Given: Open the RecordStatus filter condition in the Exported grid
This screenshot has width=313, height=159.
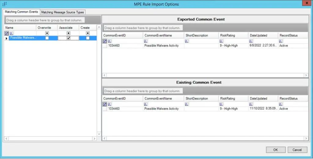Looking at the screenshot, I should pyautogui.click(x=281, y=41).
